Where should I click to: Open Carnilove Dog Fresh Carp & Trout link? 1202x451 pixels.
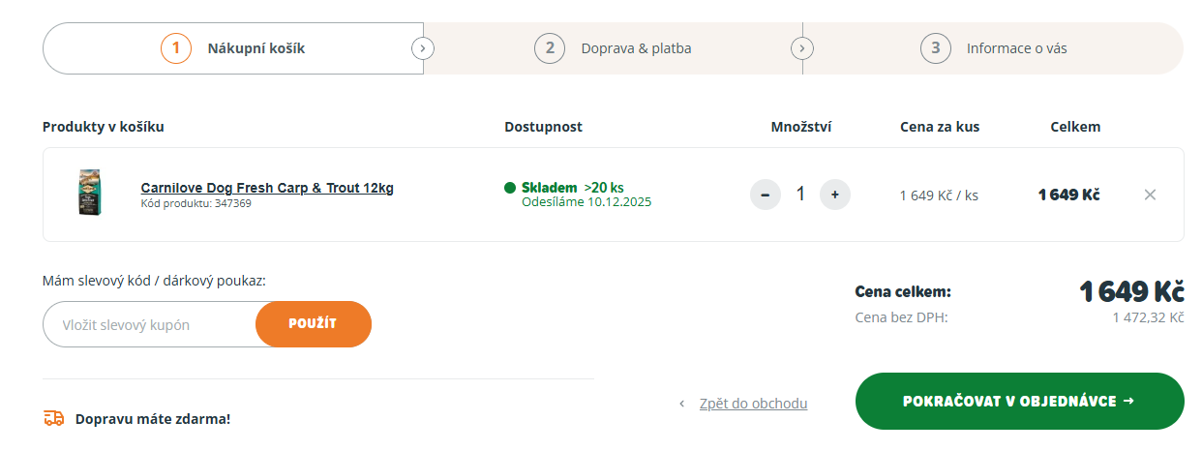267,188
